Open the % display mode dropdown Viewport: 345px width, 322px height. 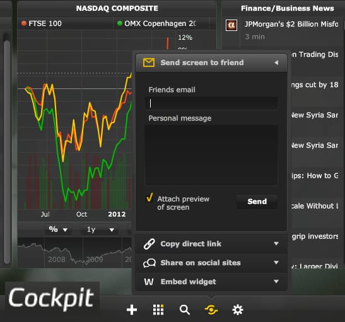pos(58,230)
